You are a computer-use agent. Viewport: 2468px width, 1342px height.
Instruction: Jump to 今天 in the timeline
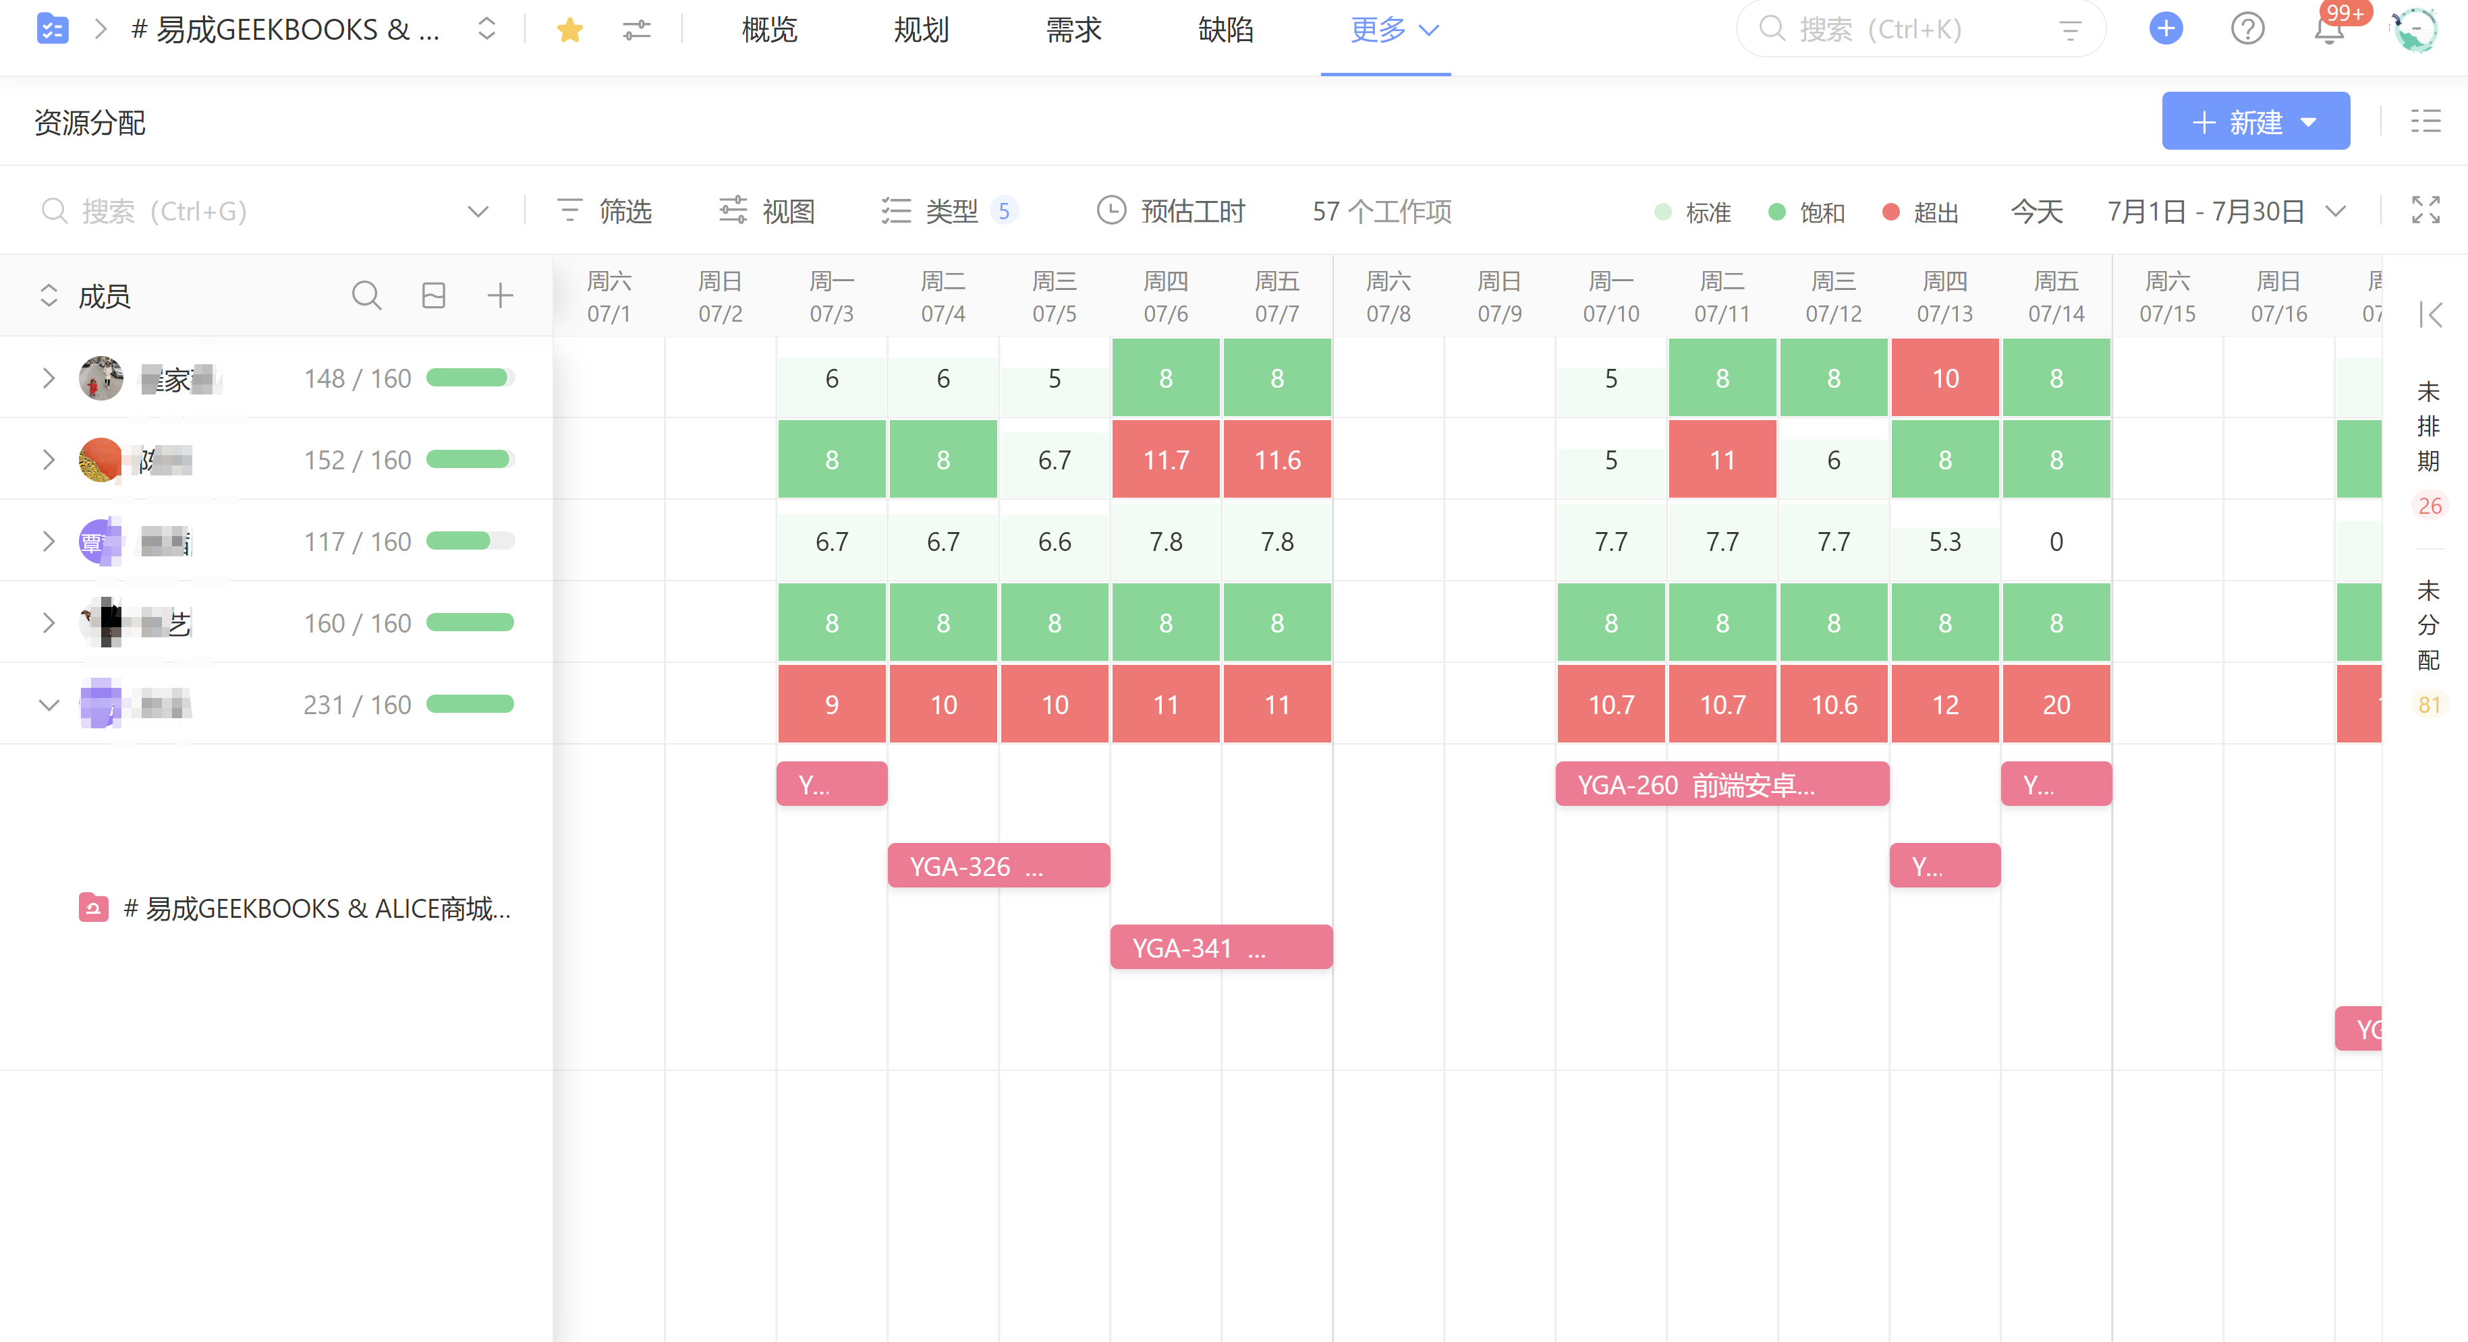(x=2036, y=210)
